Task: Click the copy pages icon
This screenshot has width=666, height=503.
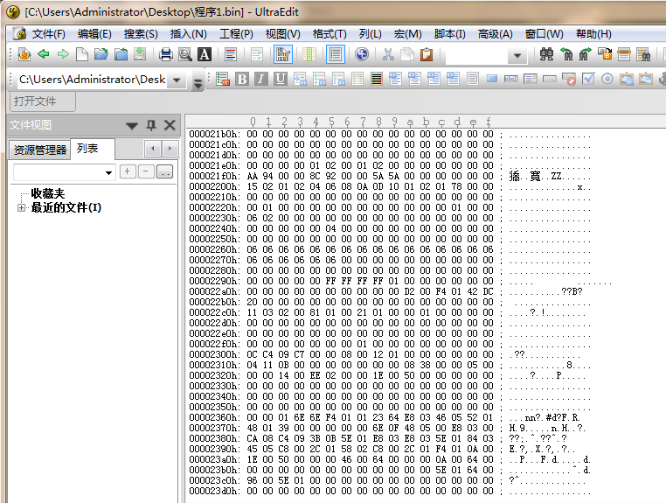Action: (407, 54)
